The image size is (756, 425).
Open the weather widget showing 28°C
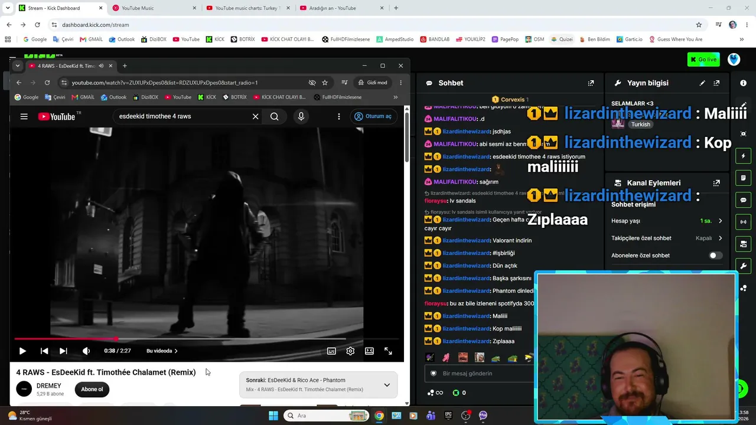[x=30, y=416]
